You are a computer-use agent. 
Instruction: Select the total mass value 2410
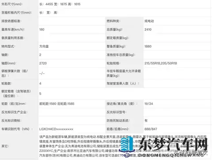click(x=148, y=30)
